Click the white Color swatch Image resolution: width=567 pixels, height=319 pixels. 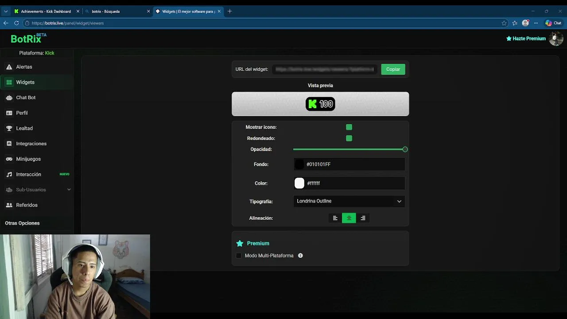[299, 183]
